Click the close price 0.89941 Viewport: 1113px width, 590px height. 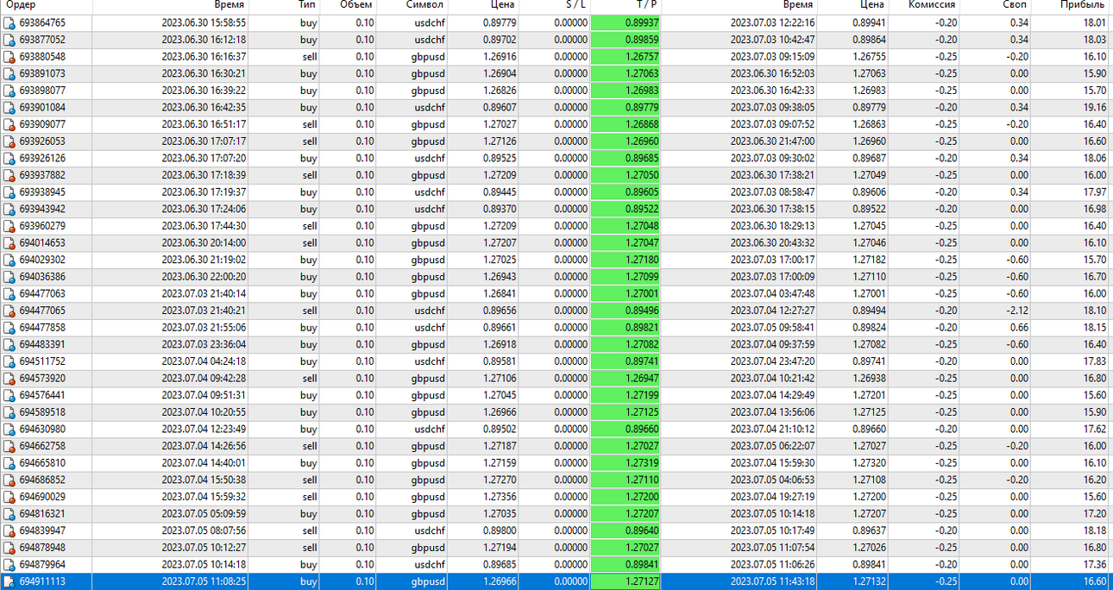click(x=868, y=23)
